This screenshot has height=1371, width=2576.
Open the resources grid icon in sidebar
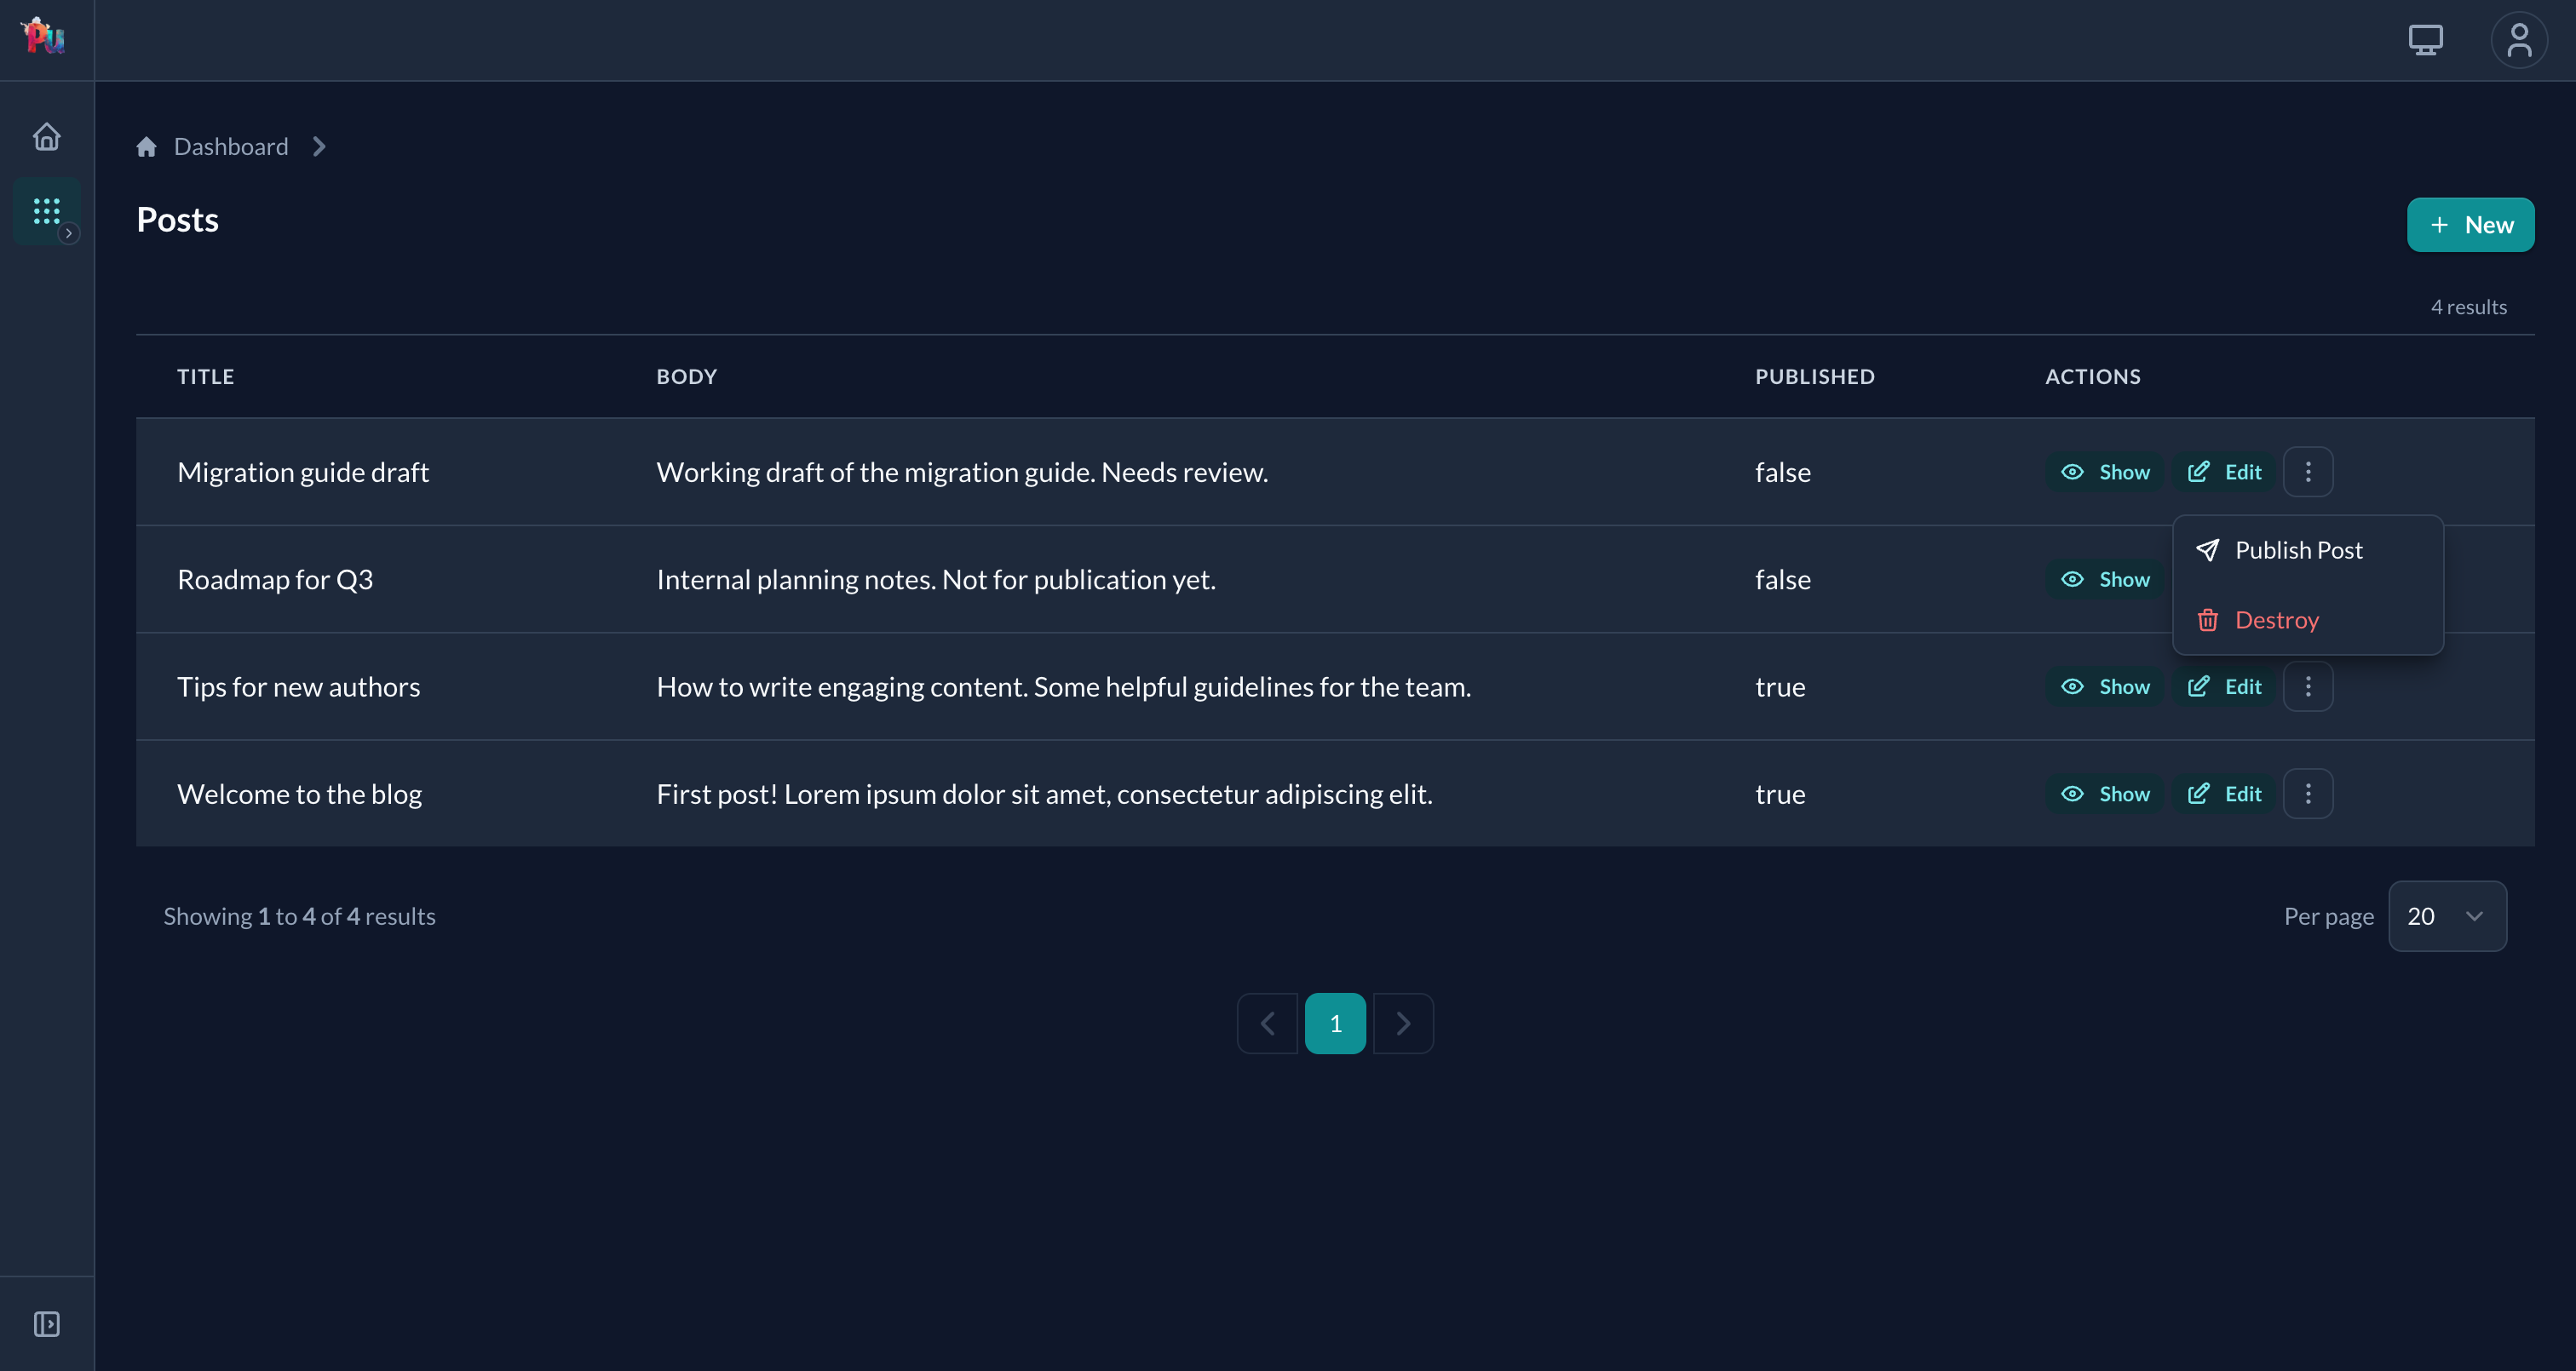pyautogui.click(x=47, y=210)
